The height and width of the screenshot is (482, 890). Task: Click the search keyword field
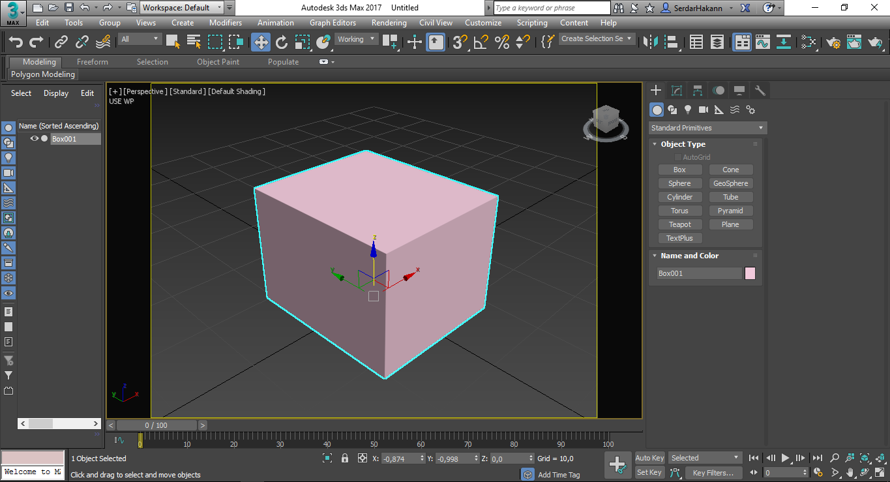pyautogui.click(x=552, y=8)
